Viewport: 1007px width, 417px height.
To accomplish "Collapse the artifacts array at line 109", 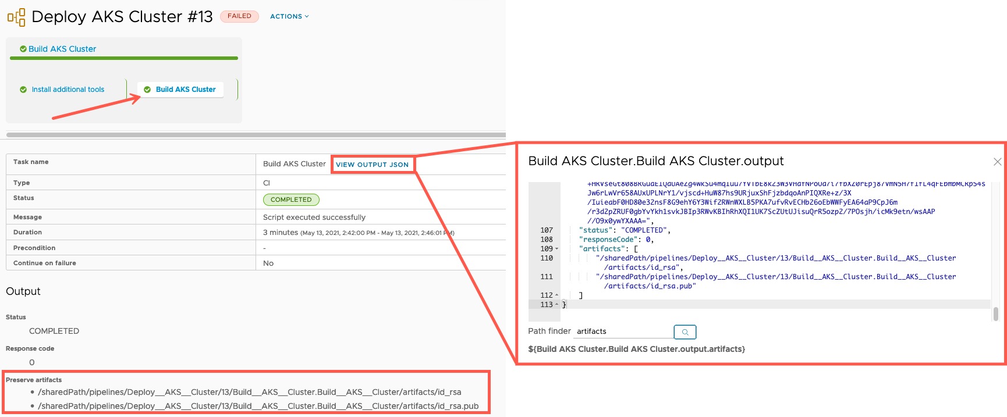I will (557, 249).
